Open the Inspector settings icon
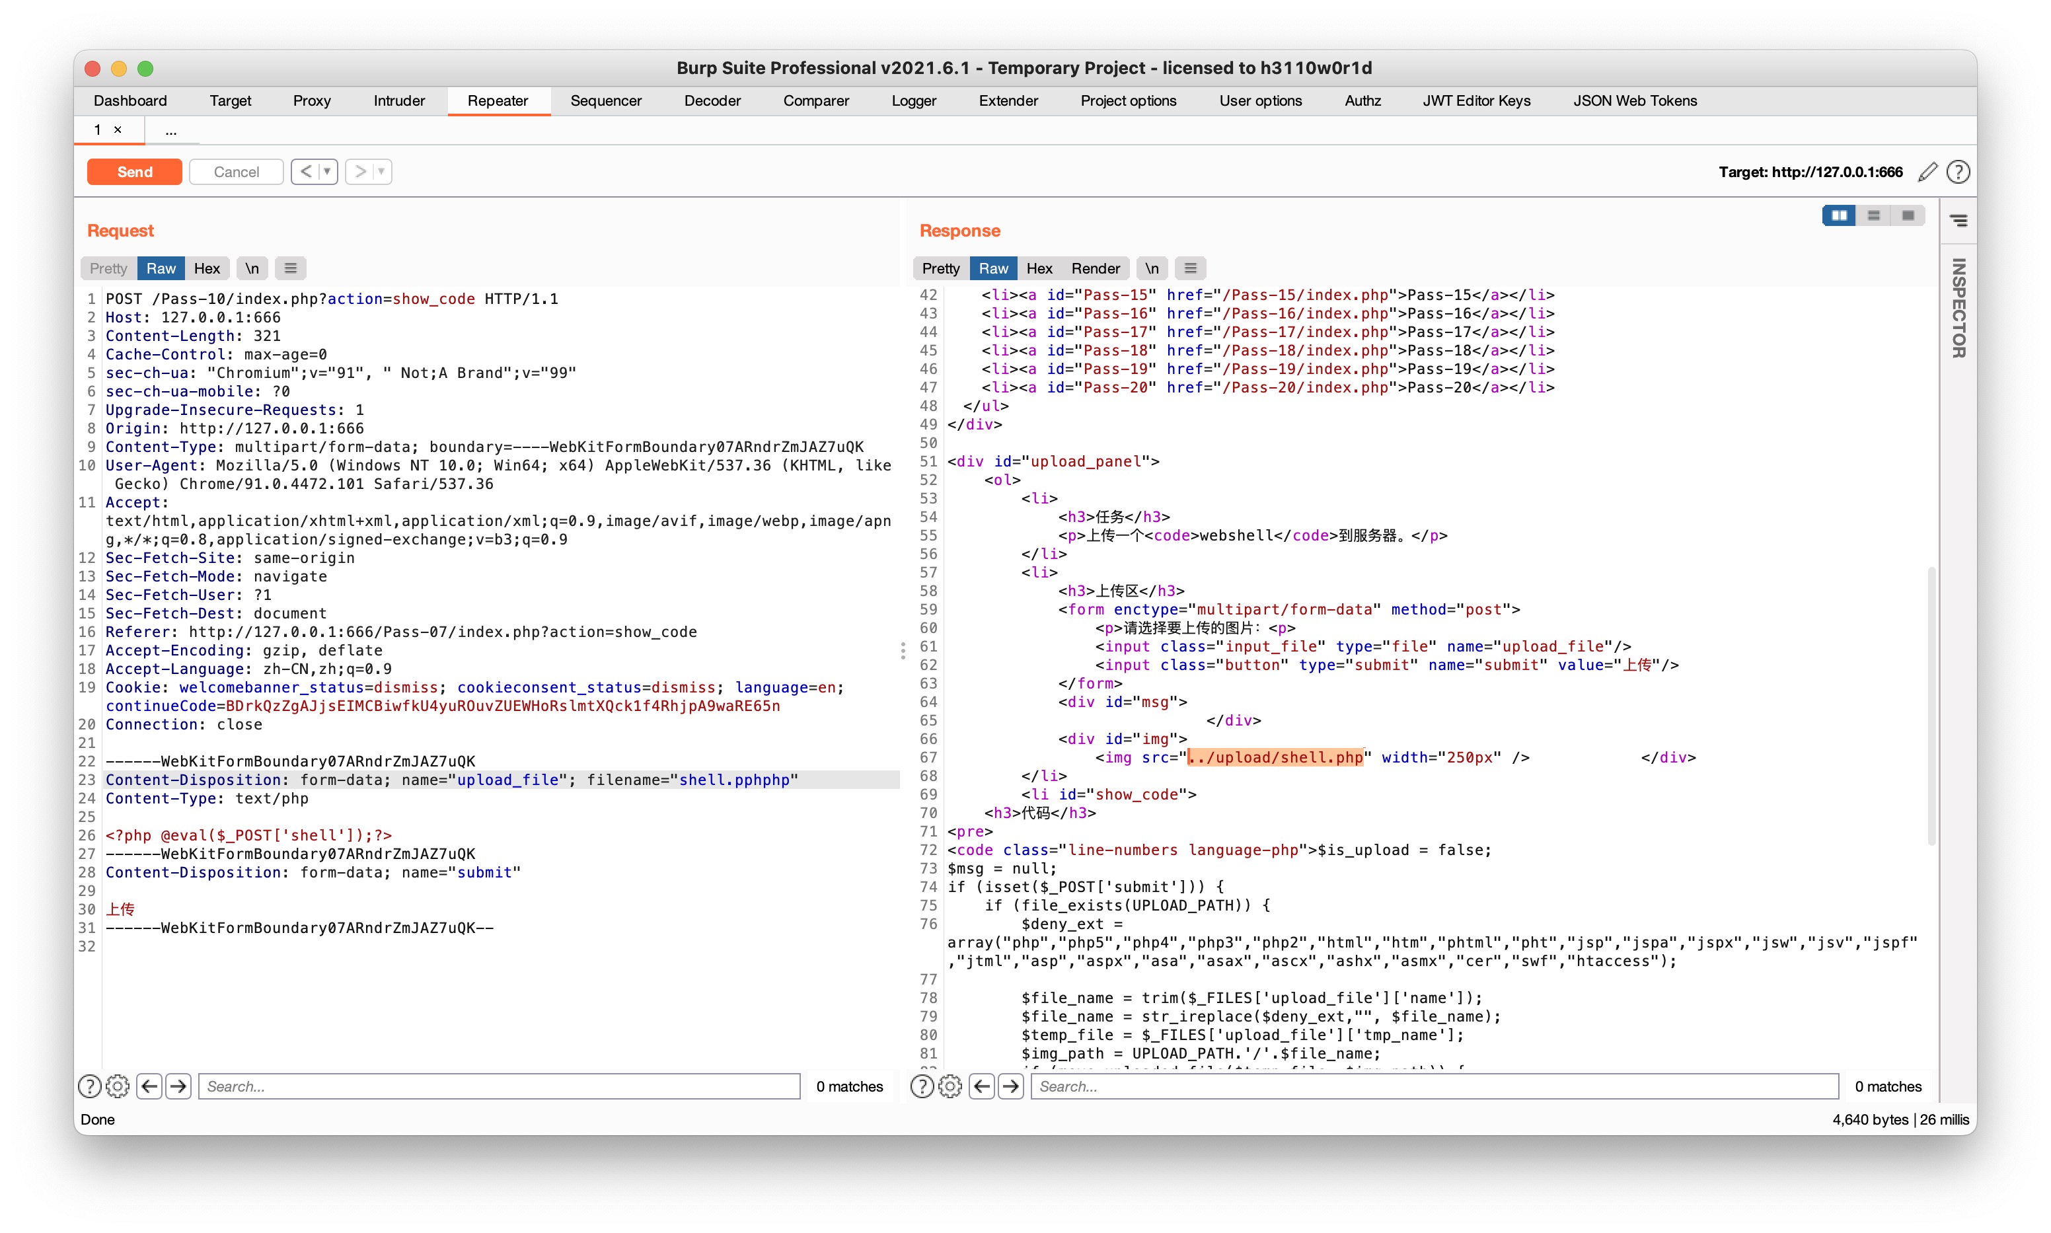Screen dimensions: 2051x1233 click(x=1958, y=220)
